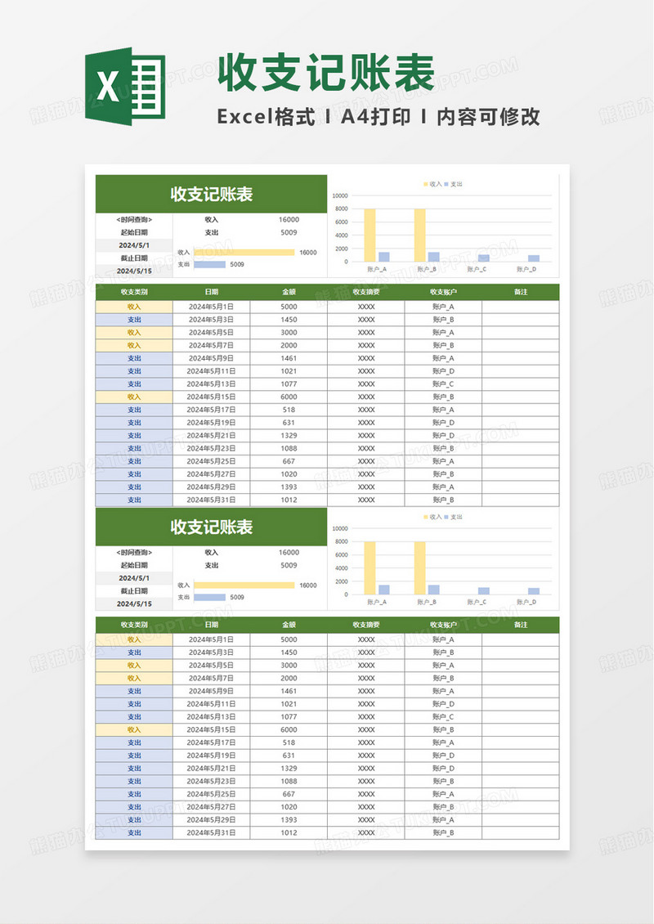Click 收入 legend swatch in upper chart
654x924 pixels.
click(425, 185)
